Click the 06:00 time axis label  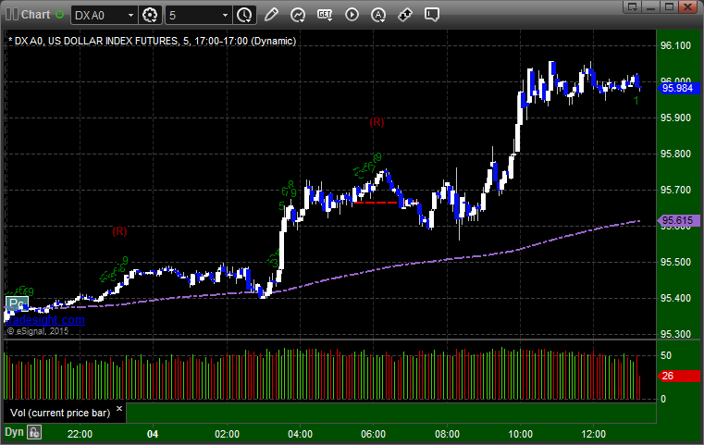click(x=374, y=434)
